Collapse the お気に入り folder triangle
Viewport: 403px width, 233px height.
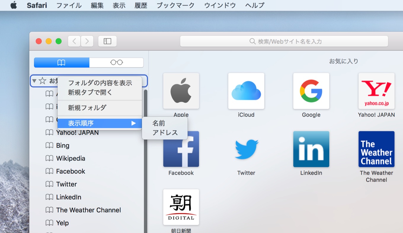coord(34,81)
